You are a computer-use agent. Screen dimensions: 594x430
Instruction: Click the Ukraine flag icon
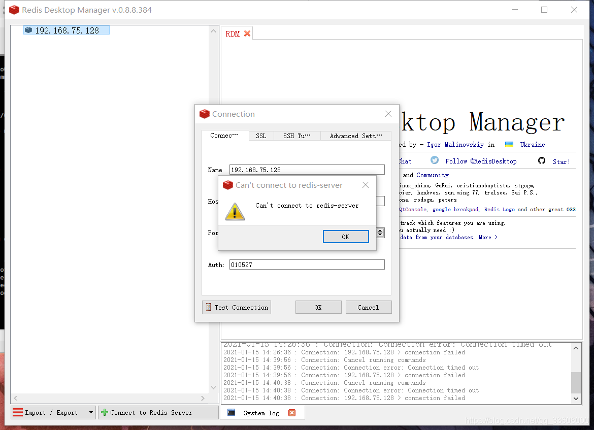click(x=509, y=144)
